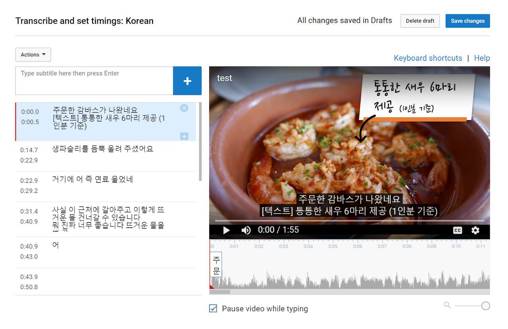Open the Help link

coord(482,58)
